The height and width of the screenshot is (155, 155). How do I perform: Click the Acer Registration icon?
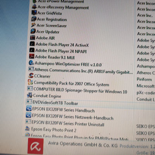pos(34,19)
